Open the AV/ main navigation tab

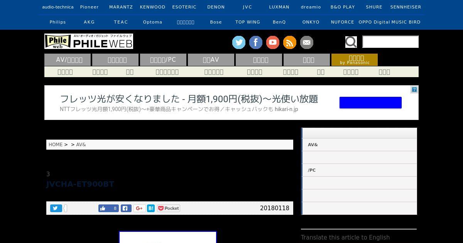click(68, 60)
